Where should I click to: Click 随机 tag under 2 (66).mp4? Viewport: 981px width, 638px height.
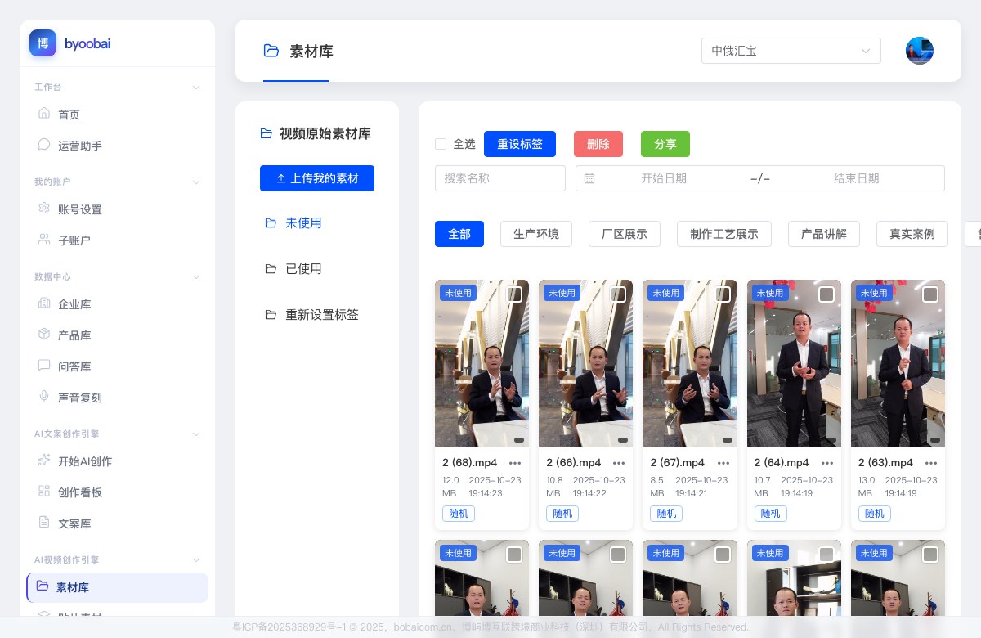tap(562, 514)
